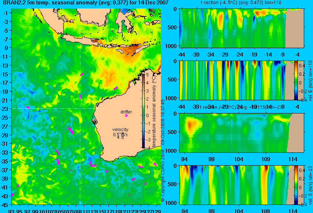Screen dimensions: 313x213
Task: Click the drifter track near -28 latitude, 107°E
Action: tap(71, 131)
